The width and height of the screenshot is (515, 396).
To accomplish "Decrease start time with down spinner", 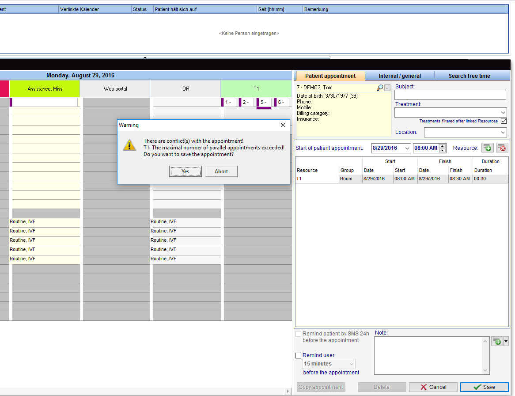I will coord(443,151).
